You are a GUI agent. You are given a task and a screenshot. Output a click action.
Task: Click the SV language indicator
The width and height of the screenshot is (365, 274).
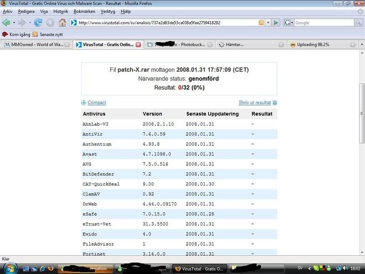(300, 268)
